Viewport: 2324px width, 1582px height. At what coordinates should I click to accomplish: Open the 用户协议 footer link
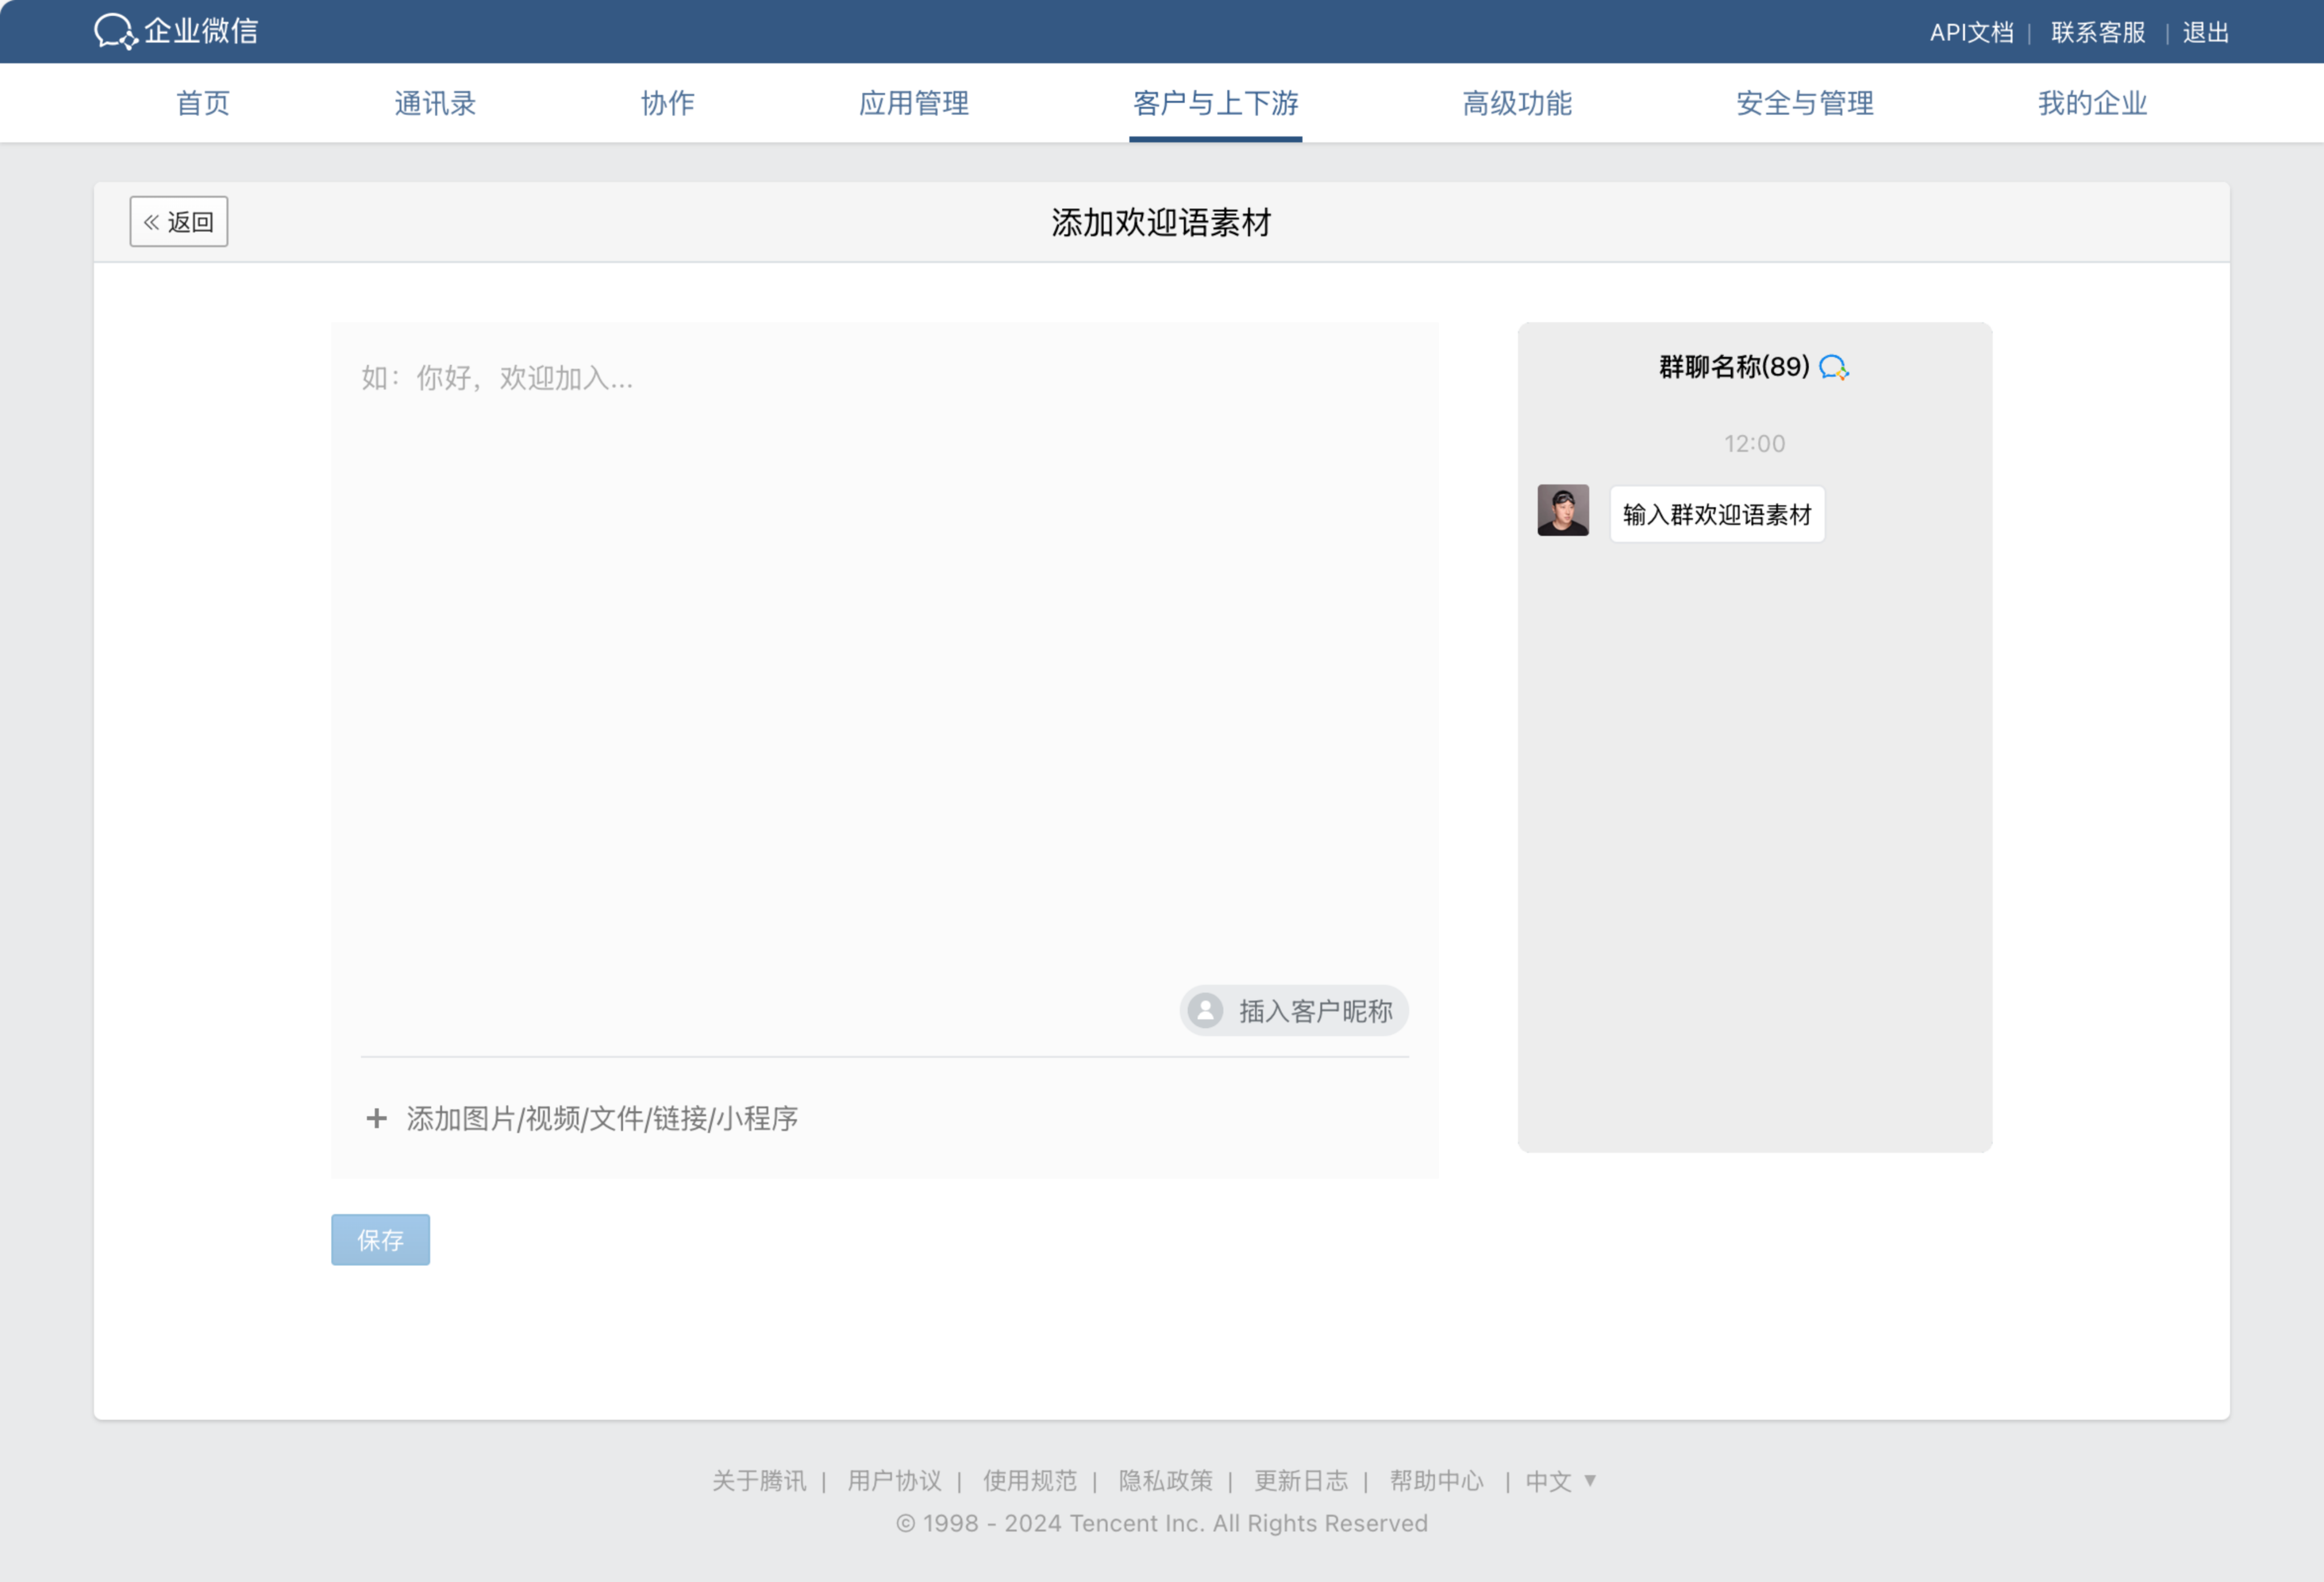click(894, 1480)
